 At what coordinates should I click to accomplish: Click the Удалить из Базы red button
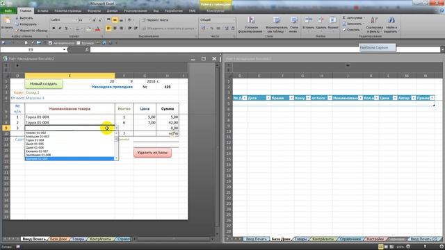point(152,153)
